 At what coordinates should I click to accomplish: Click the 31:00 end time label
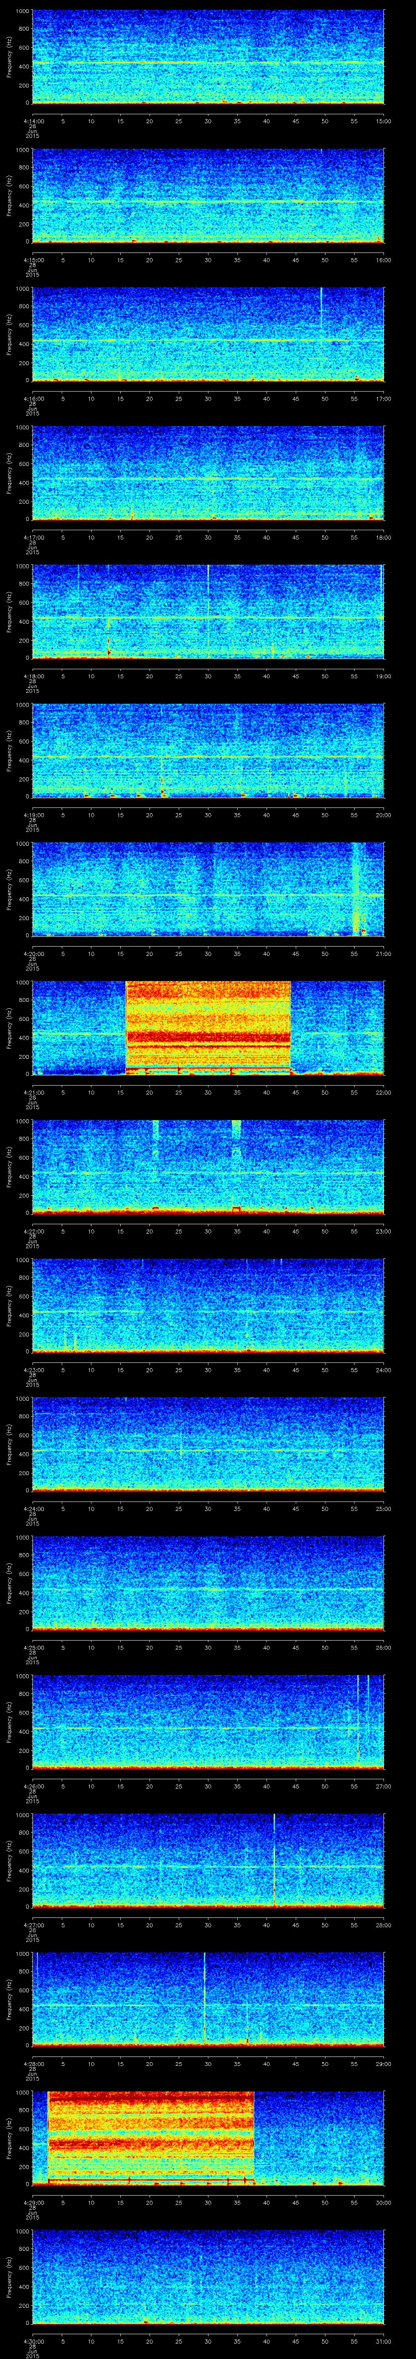384,2341
